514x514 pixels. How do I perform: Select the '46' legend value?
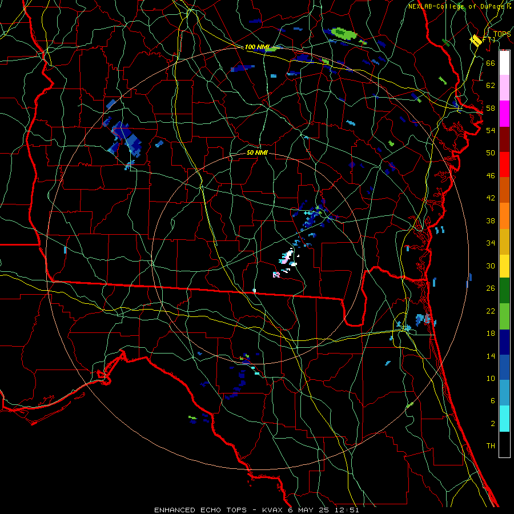click(x=491, y=175)
